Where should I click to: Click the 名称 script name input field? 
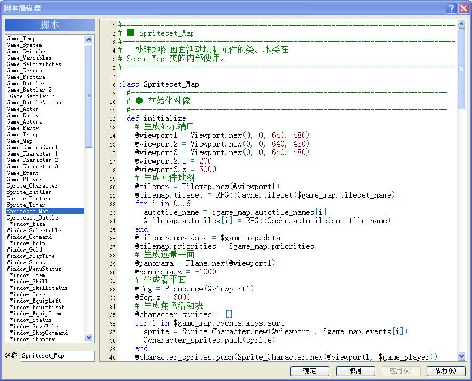(58, 356)
